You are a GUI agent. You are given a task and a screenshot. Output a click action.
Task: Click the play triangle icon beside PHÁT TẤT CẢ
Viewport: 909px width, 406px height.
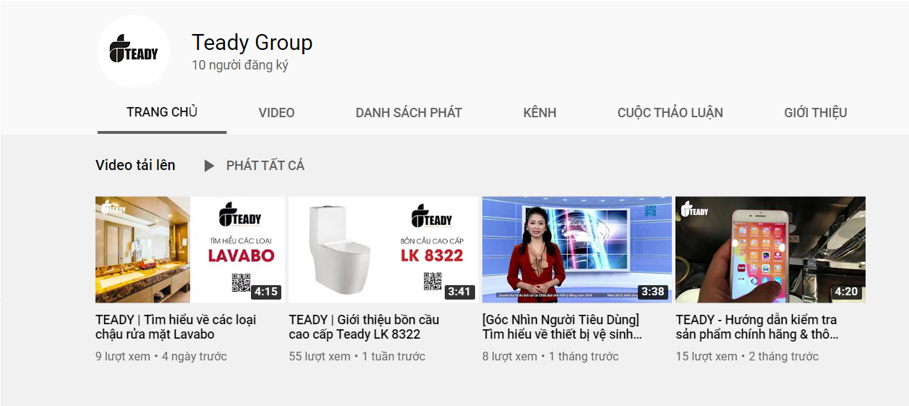209,166
